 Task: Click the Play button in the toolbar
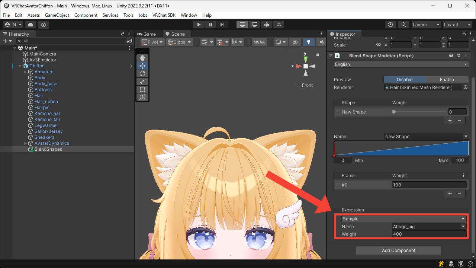coord(199,25)
